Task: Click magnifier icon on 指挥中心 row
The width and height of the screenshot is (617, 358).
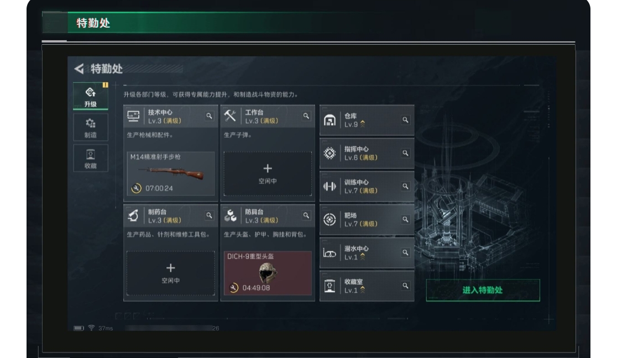Action: (x=405, y=153)
